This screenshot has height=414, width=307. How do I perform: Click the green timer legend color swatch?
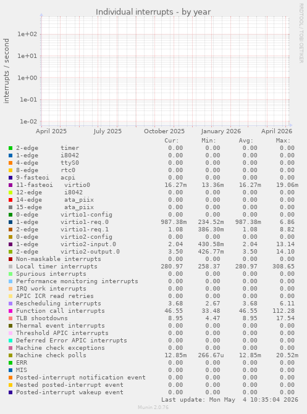(x=11, y=148)
